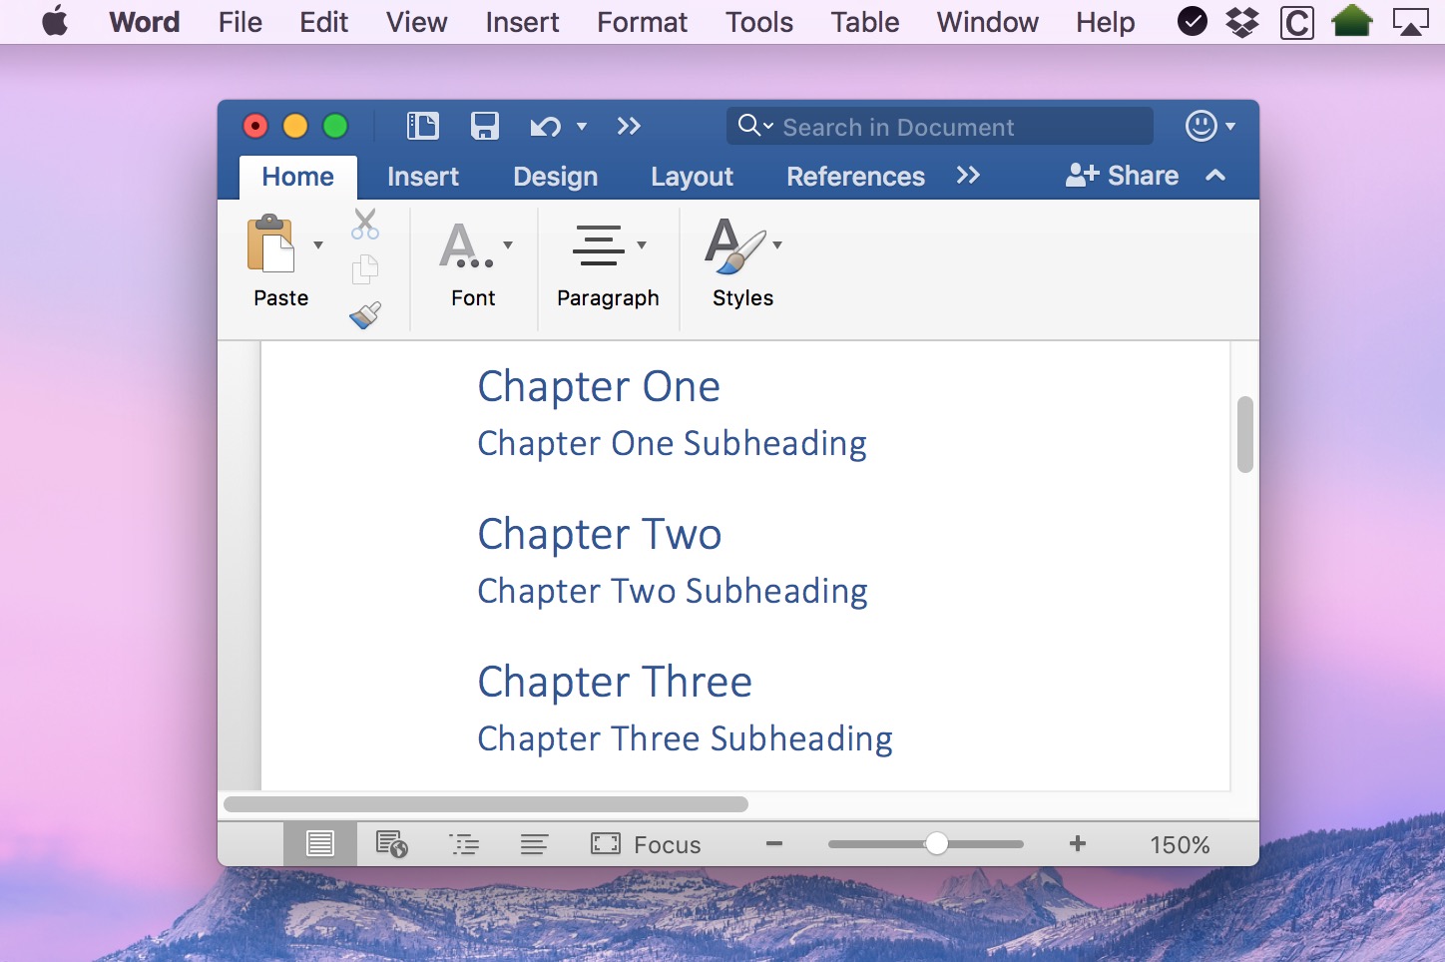Click the Dropbox menu bar icon

(x=1242, y=22)
